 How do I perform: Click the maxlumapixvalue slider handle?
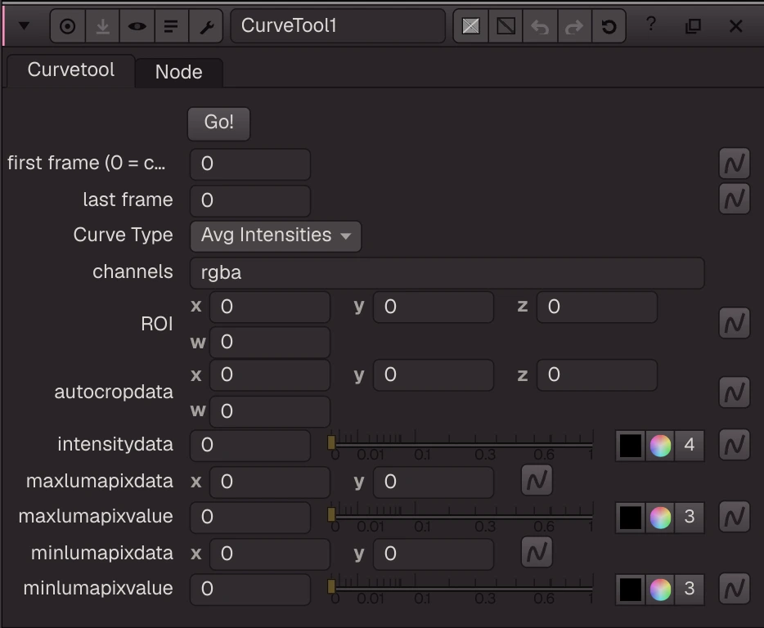coord(331,515)
